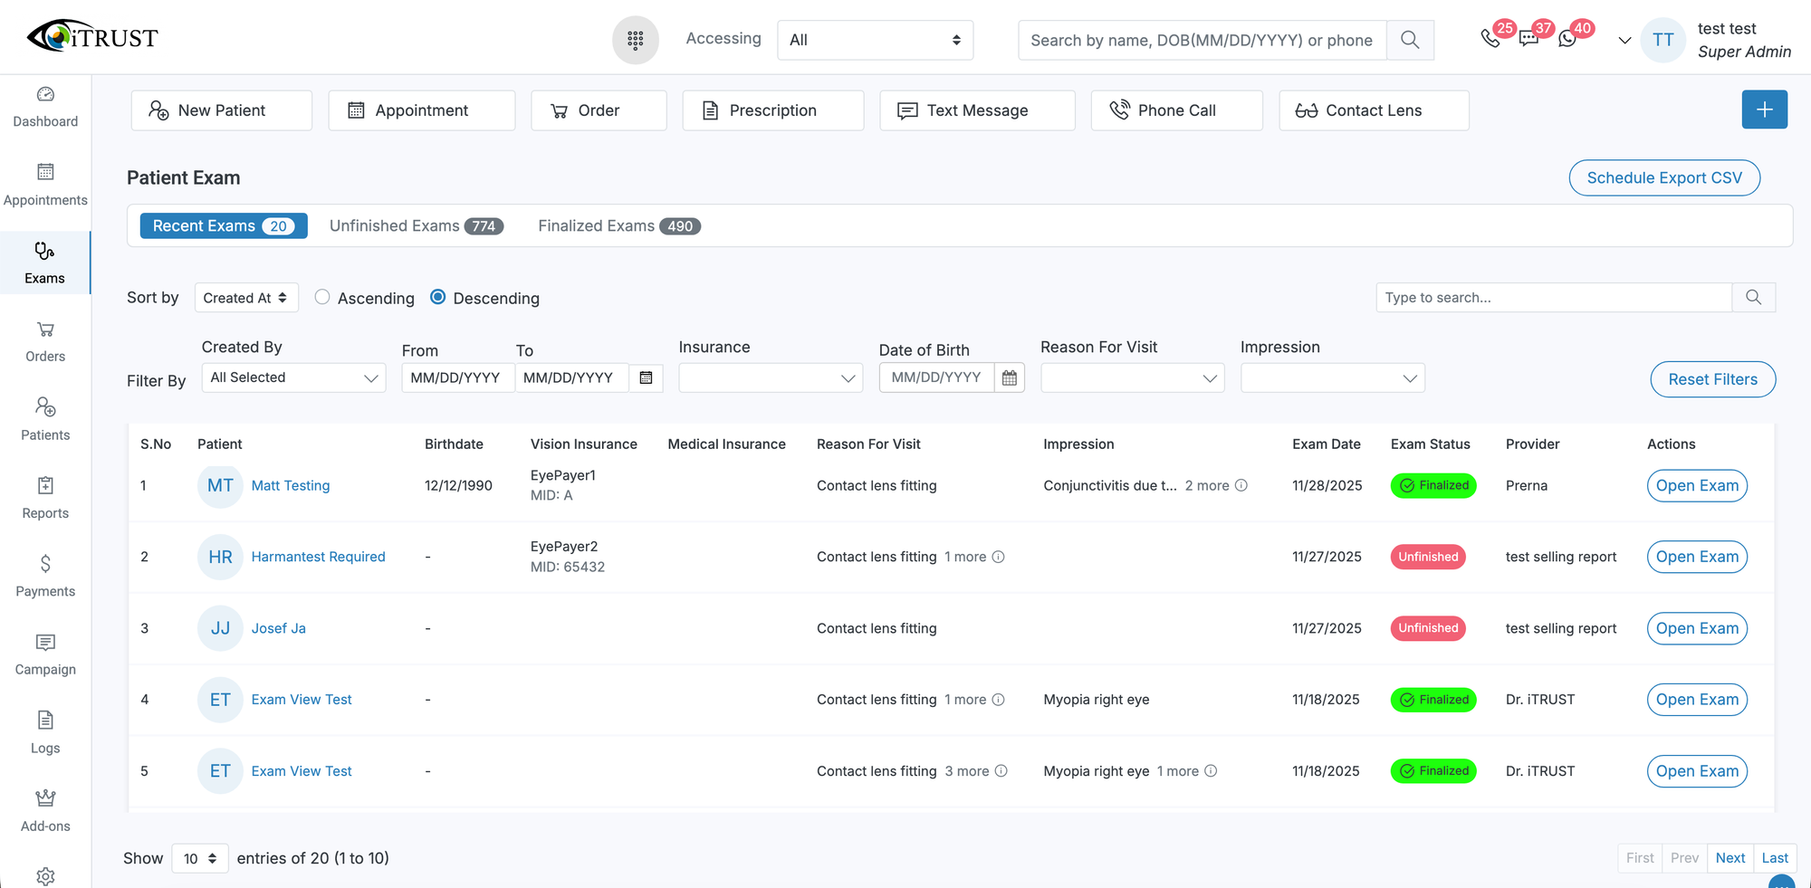
Task: Go to Campaign in the sidebar
Action: (45, 654)
